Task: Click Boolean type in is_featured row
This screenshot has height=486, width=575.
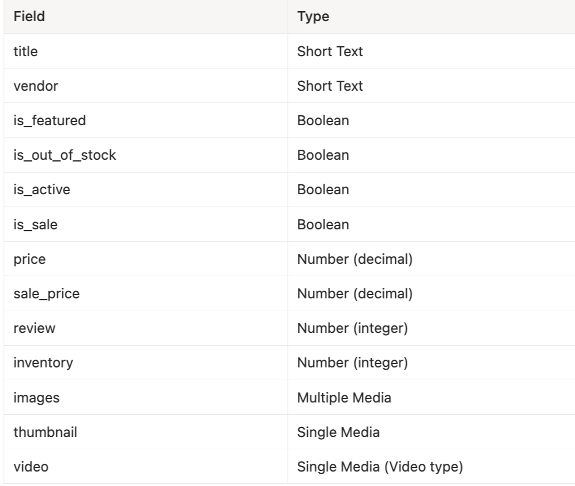Action: (323, 120)
